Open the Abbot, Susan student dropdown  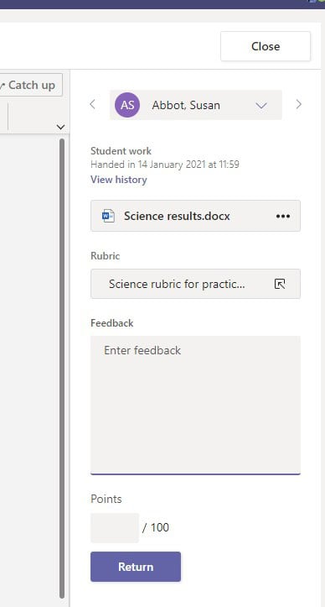(x=195, y=105)
